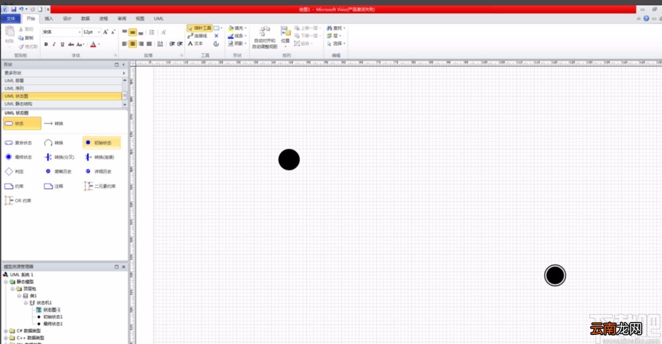Click the Help question mark icon

(646, 18)
